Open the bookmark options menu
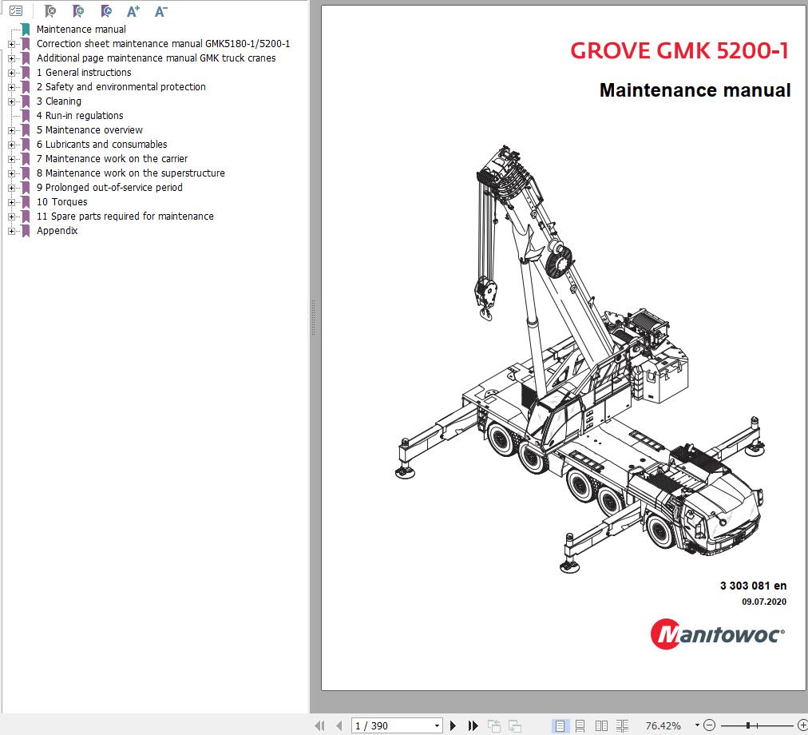 pos(15,10)
